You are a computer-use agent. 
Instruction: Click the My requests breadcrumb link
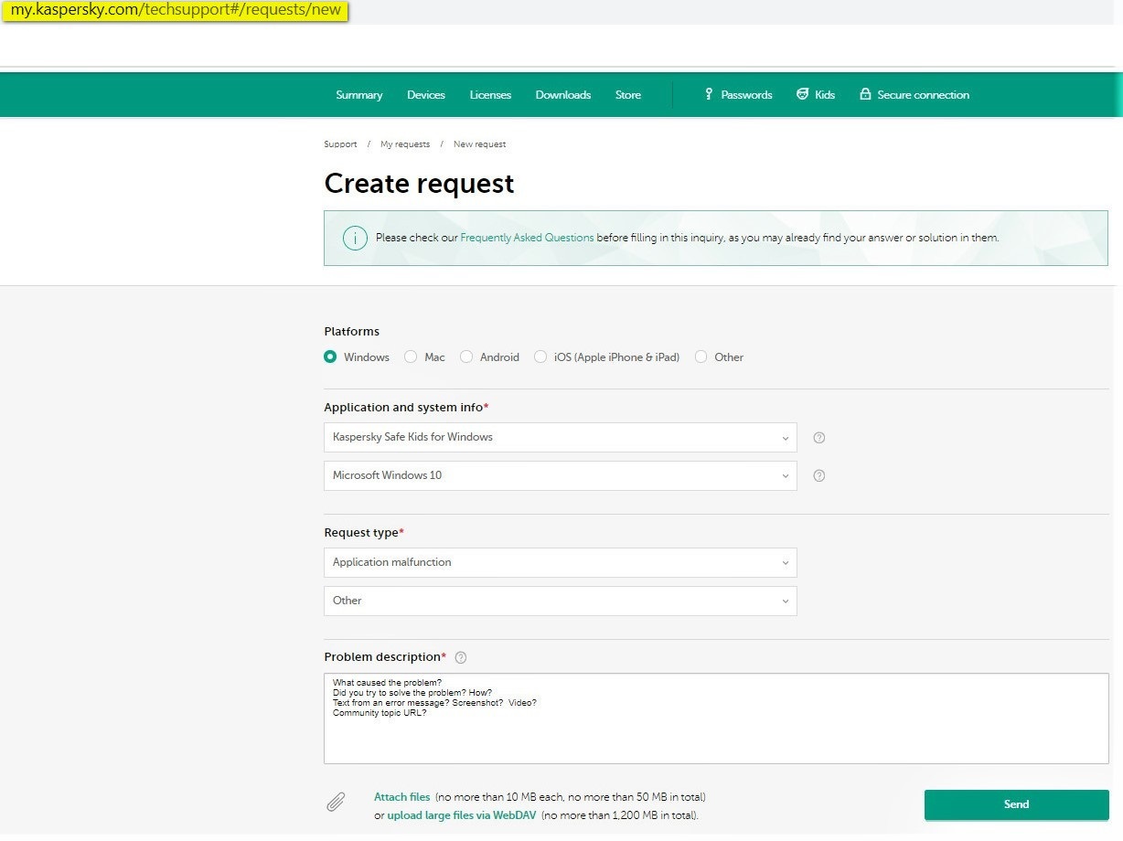coord(405,144)
